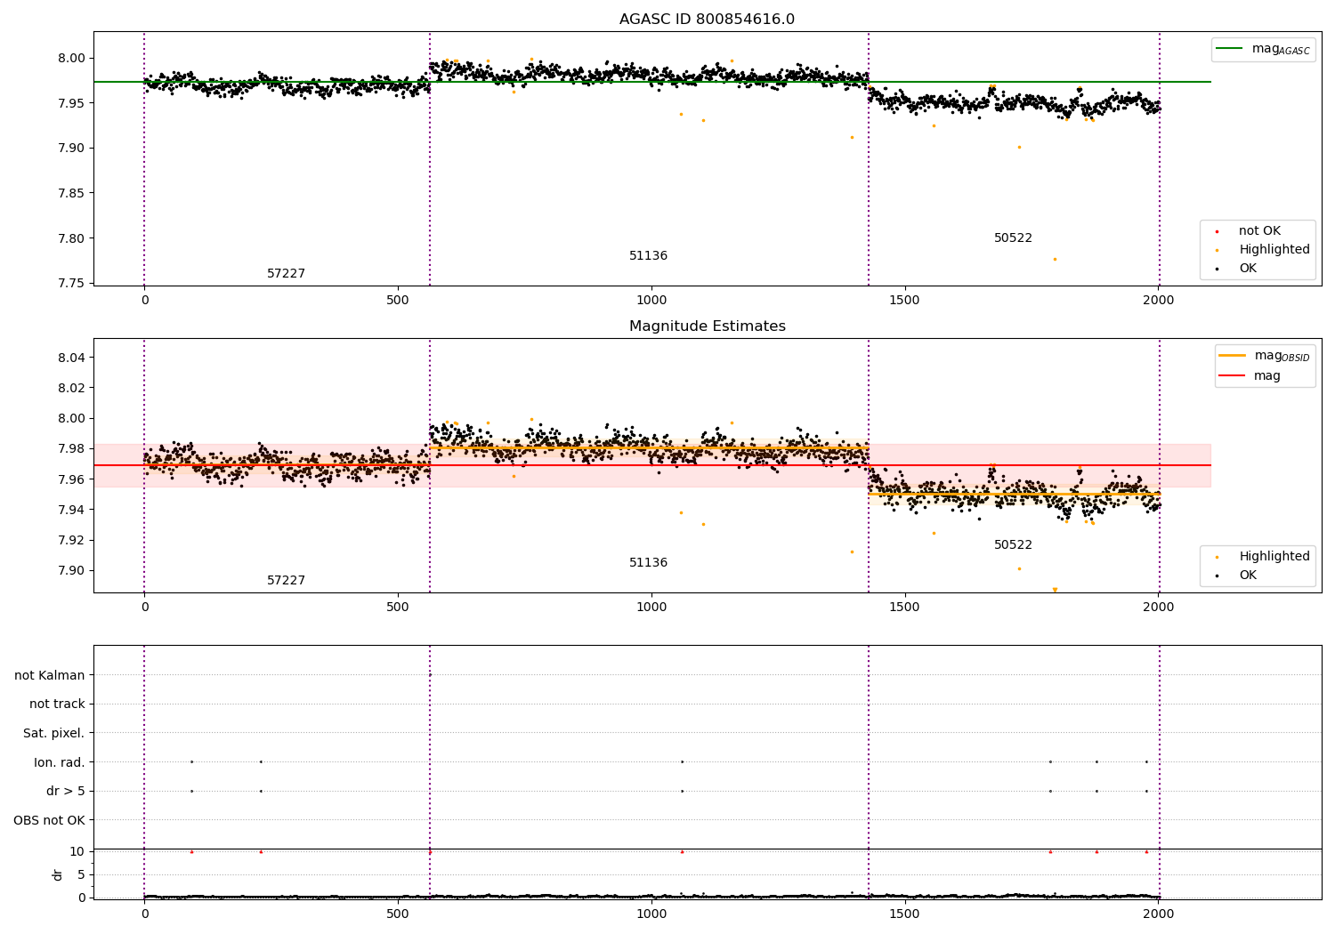Click x-axis tick '500' under the bottom panel
This screenshot has width=1335, height=934.
point(398,913)
